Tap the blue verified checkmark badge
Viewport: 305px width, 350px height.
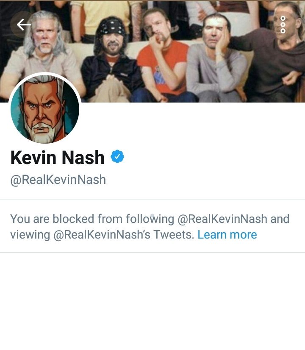[x=117, y=156]
